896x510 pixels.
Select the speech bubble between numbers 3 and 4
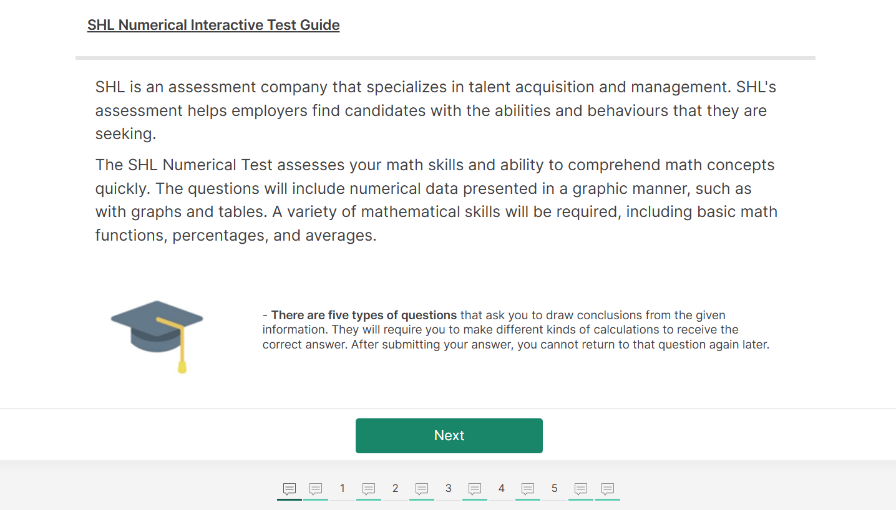(475, 489)
